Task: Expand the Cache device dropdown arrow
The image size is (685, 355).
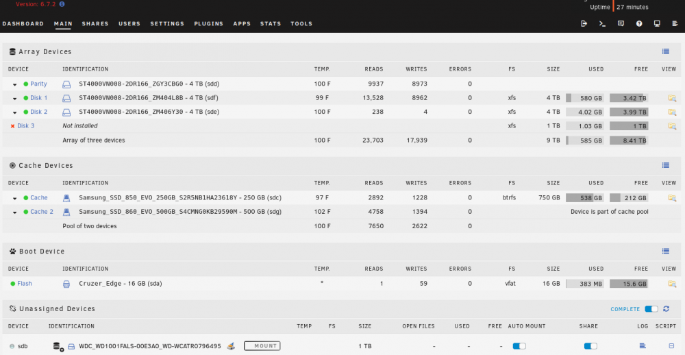Action: coord(15,198)
